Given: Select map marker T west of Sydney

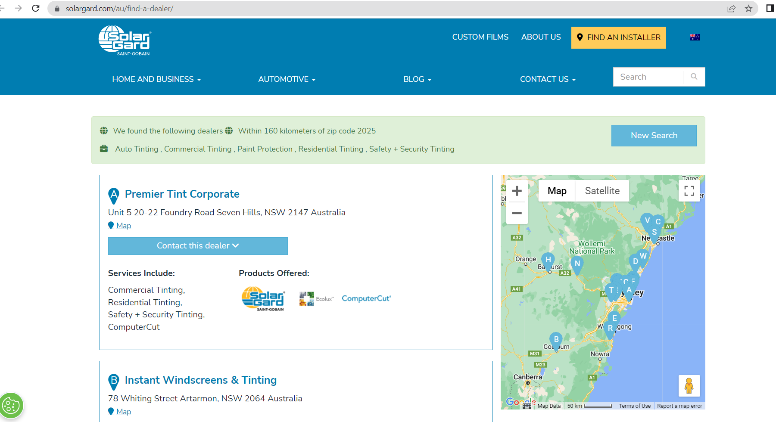Looking at the screenshot, I should [x=611, y=292].
